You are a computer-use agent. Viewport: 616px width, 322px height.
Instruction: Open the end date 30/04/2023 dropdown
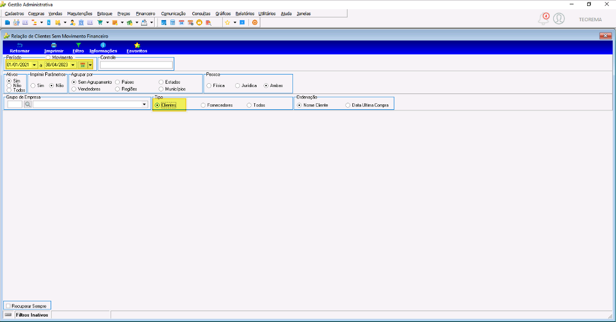point(73,65)
